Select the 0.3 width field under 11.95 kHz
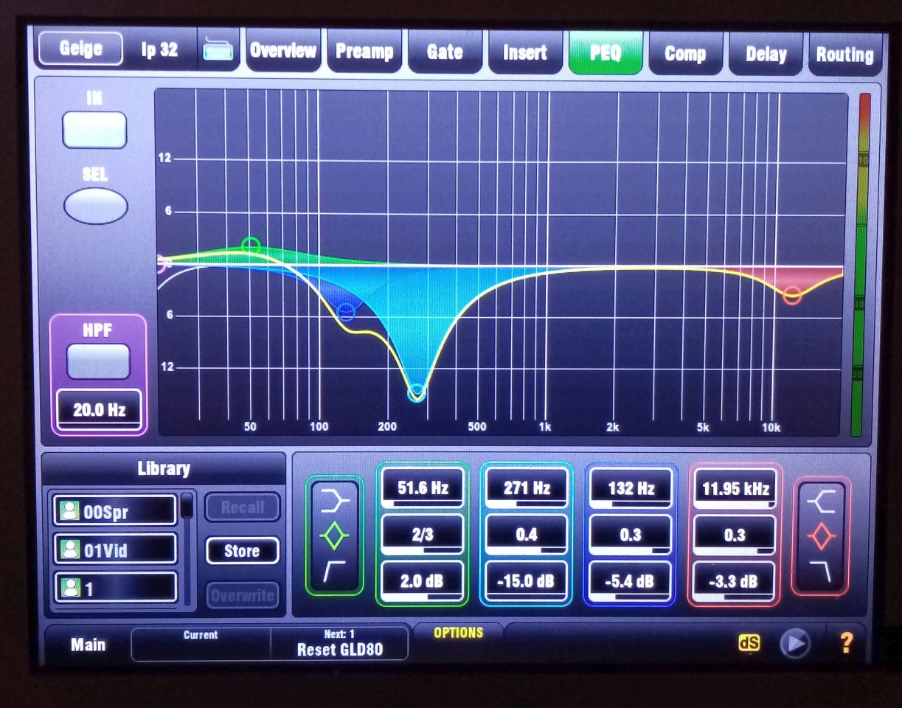 pyautogui.click(x=735, y=535)
